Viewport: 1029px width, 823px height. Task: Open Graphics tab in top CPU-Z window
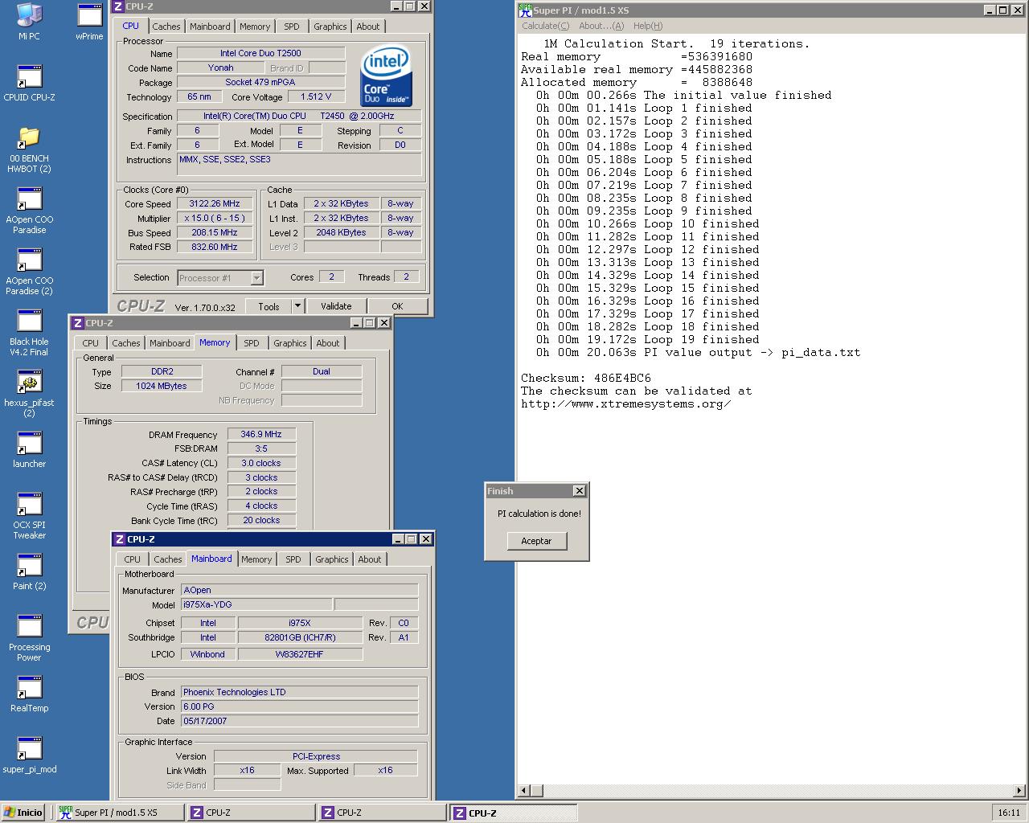click(330, 27)
